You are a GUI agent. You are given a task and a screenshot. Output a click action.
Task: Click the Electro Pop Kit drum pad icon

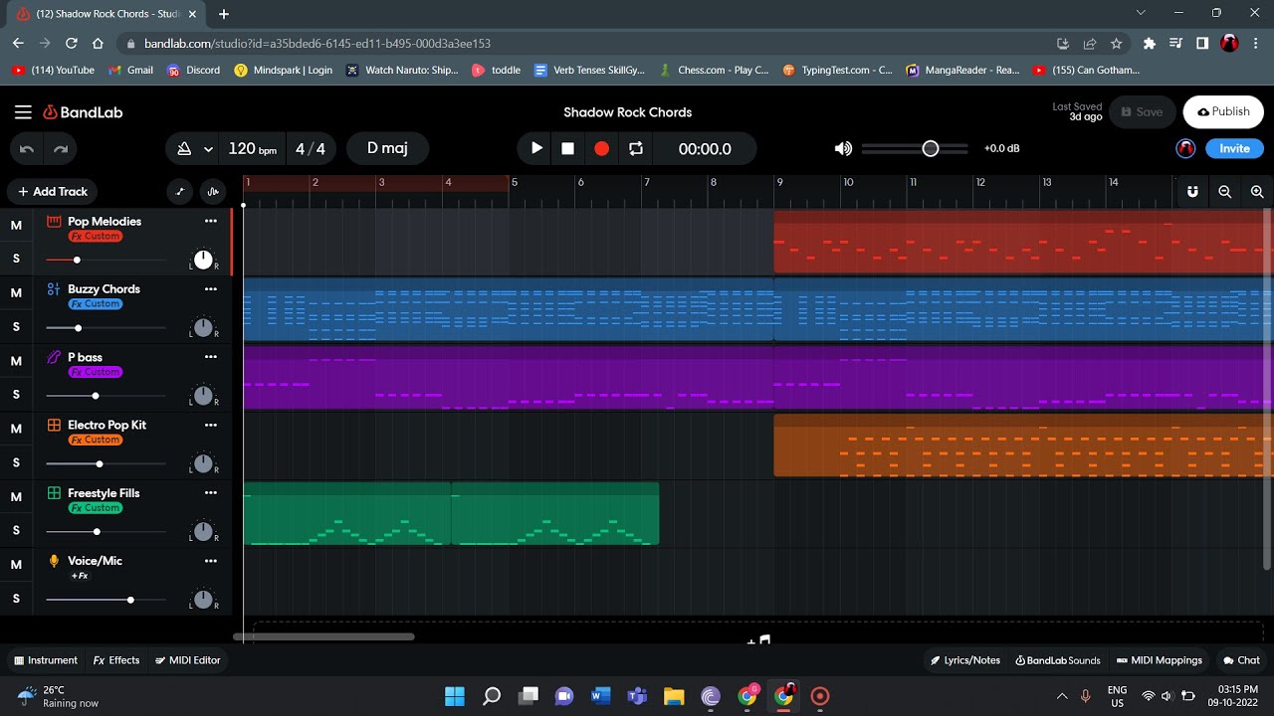coord(54,425)
